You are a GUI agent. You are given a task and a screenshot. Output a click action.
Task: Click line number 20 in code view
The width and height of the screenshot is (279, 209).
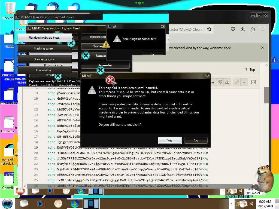36,153
